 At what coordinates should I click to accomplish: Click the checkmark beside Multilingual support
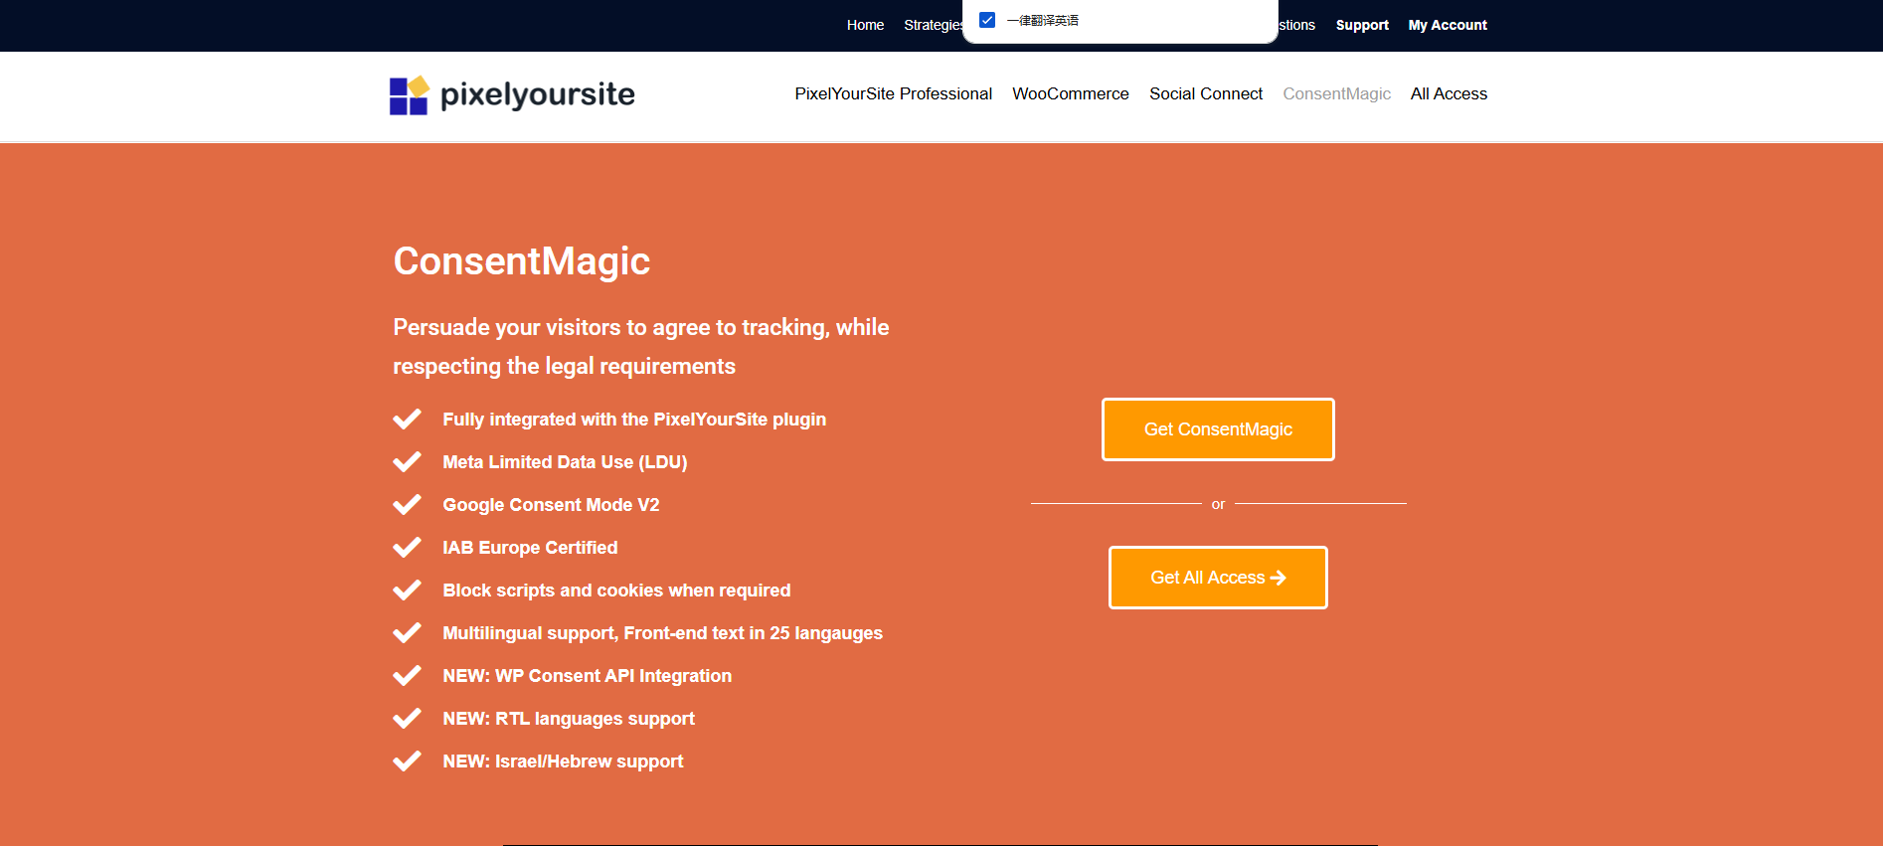407,633
